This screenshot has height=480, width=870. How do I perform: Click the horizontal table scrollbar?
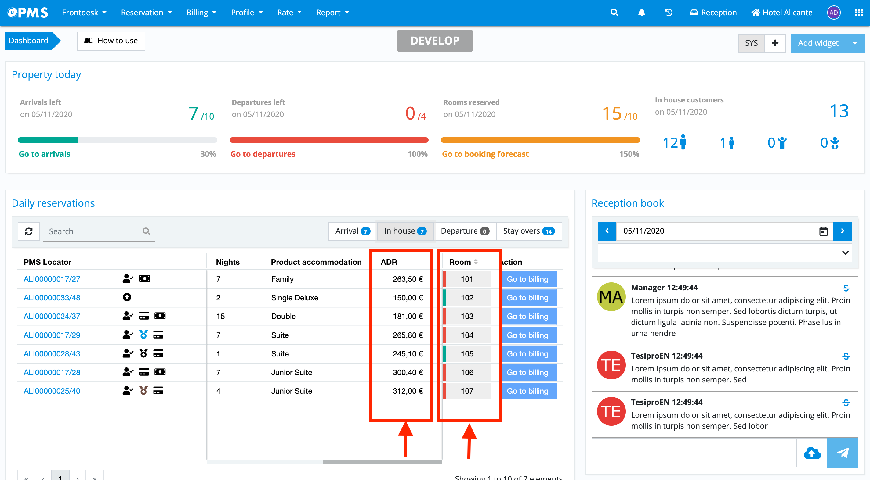[382, 462]
